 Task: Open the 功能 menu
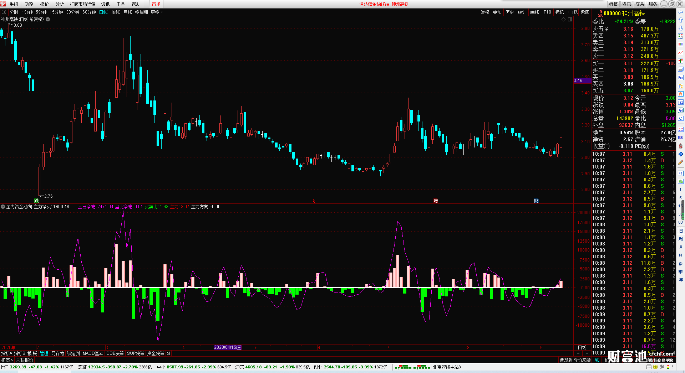(29, 4)
